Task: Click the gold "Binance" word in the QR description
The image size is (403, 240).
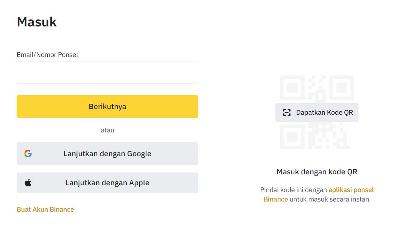Action: pyautogui.click(x=275, y=199)
